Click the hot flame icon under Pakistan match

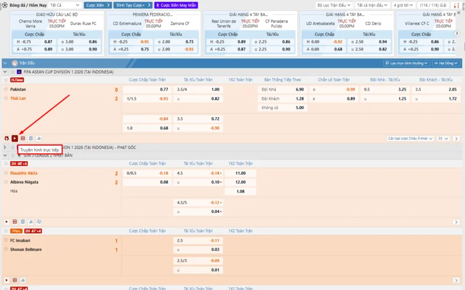[6, 138]
